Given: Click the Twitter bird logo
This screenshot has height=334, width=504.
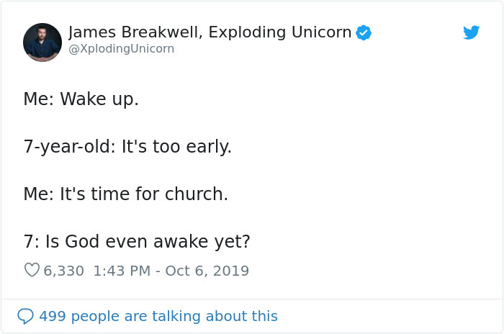Looking at the screenshot, I should [471, 32].
